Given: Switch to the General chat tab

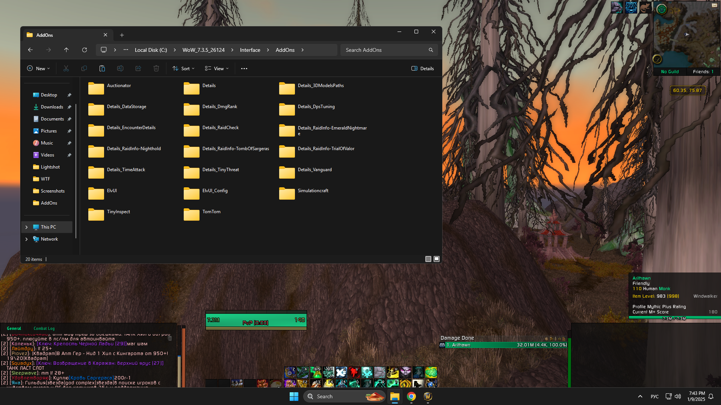Looking at the screenshot, I should pyautogui.click(x=14, y=328).
